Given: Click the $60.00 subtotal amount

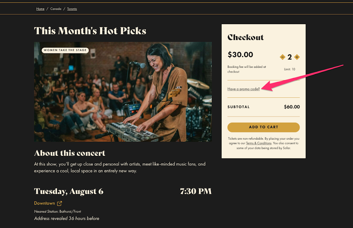Looking at the screenshot, I should 292,107.
